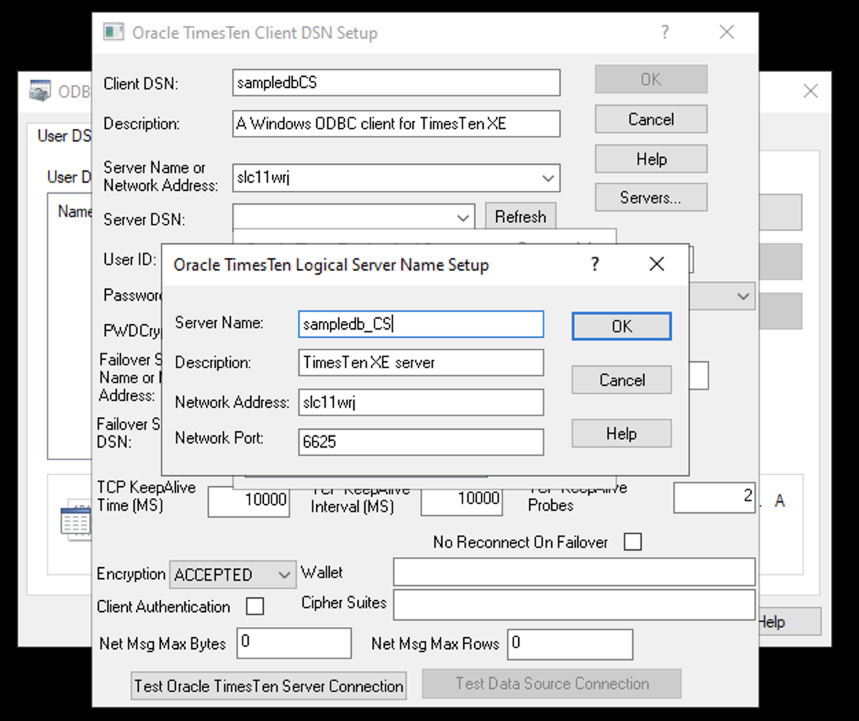The image size is (859, 721).
Task: Close the Logical Server Name Setup dialog
Action: (656, 264)
